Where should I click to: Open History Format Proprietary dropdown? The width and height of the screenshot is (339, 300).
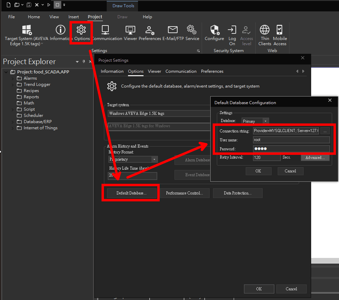(155, 159)
